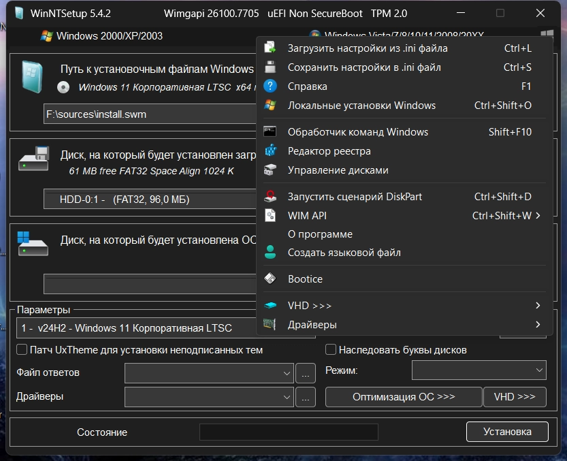Enable the Патч UxTheme checkbox

(22, 349)
